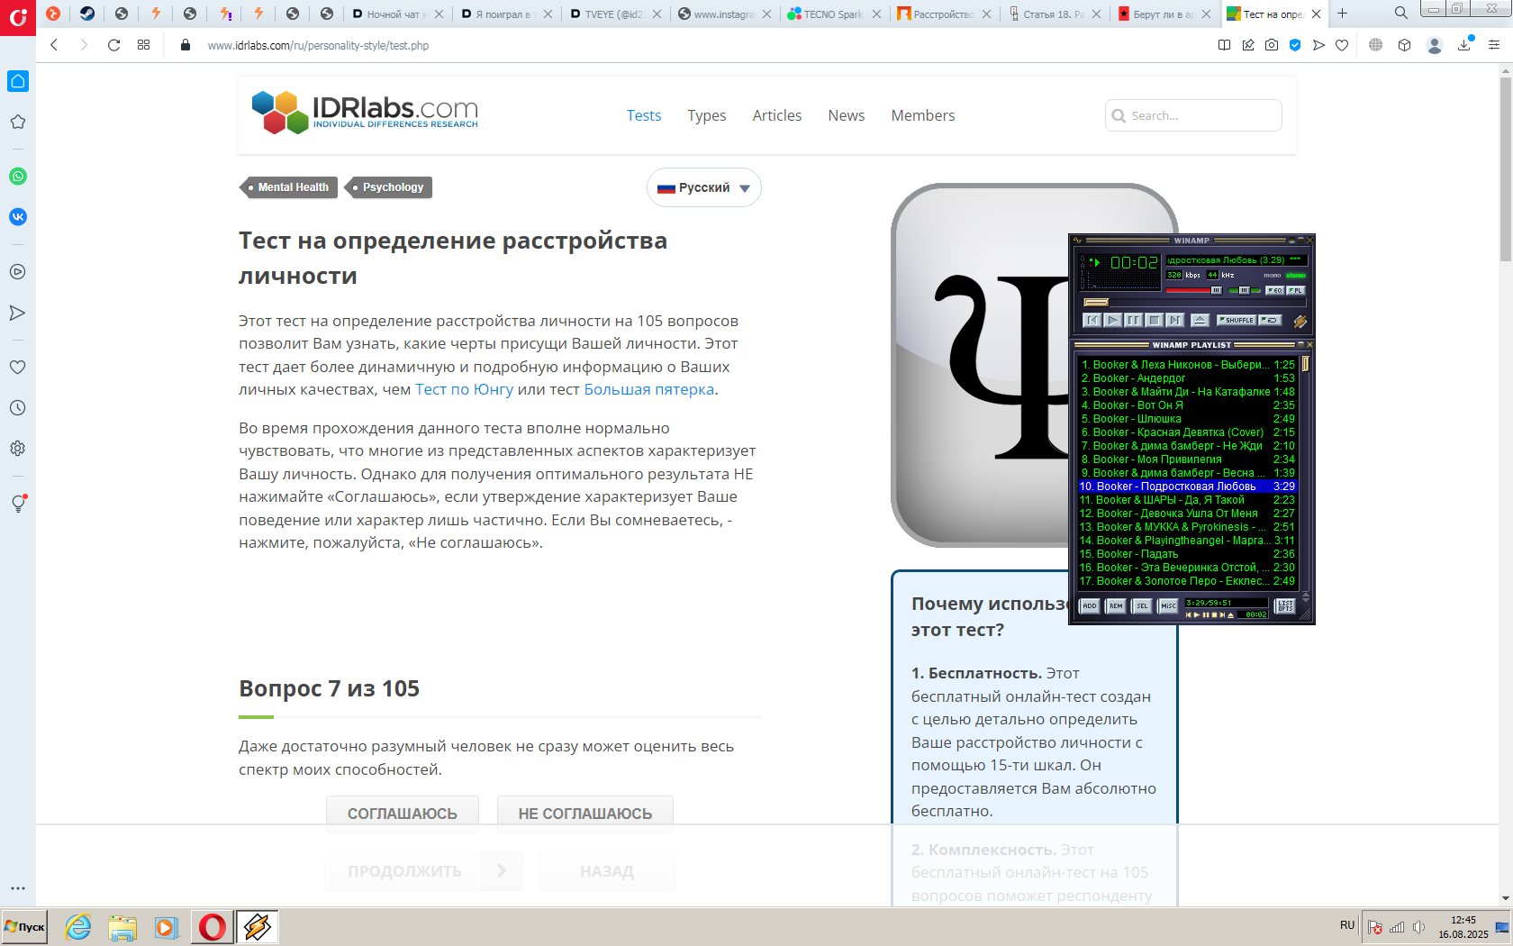Select playlist track Booker - Шлюшка
The height and width of the screenshot is (946, 1513).
click(1187, 419)
